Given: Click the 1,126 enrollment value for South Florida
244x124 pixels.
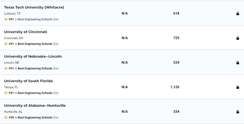Looking at the screenshot, I should pyautogui.click(x=175, y=87).
